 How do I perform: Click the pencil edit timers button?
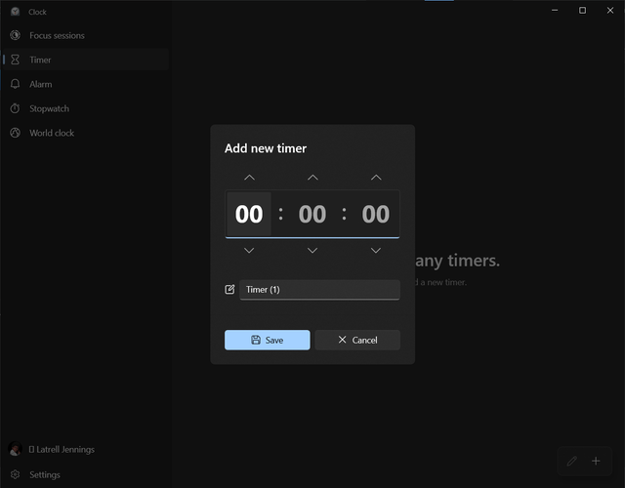pos(572,461)
